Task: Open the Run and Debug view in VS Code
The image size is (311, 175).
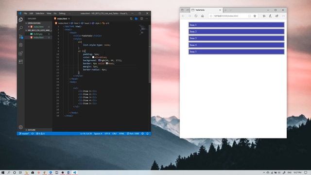Action: (x=20, y=45)
